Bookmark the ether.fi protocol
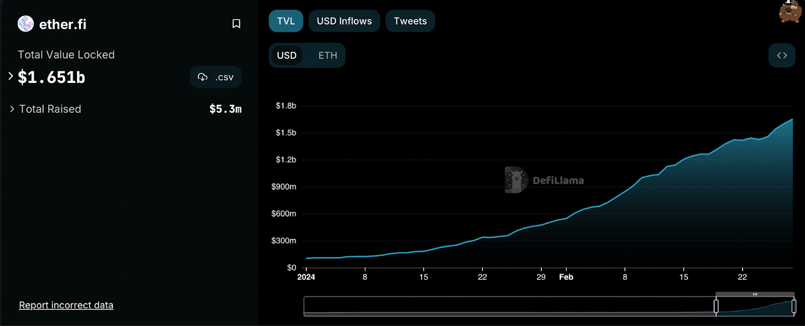 (236, 24)
